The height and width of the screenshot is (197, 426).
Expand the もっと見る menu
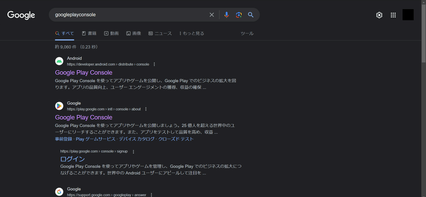pos(192,34)
